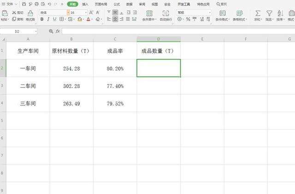Set middle vertical alignment

pos(115,12)
